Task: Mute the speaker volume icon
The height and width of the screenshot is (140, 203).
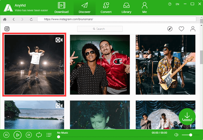Action: (176, 135)
